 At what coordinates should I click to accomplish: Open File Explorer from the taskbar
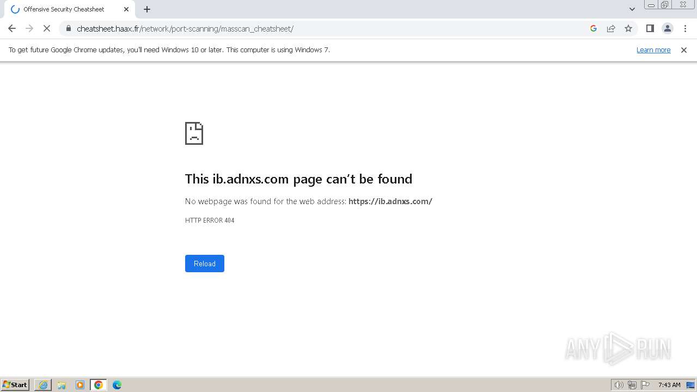(x=62, y=385)
